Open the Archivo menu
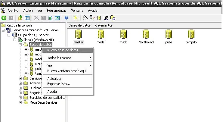 (13, 11)
